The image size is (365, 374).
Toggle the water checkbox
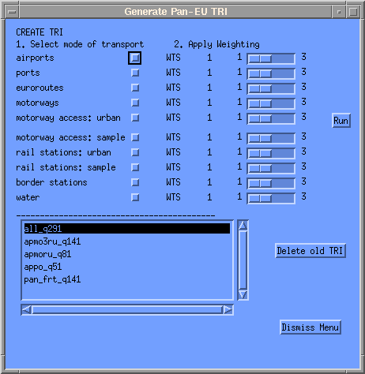pos(135,197)
